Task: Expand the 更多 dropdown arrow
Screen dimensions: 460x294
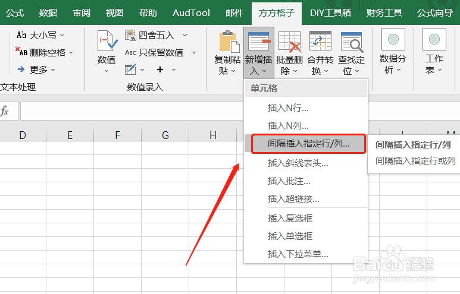Action: (53, 69)
